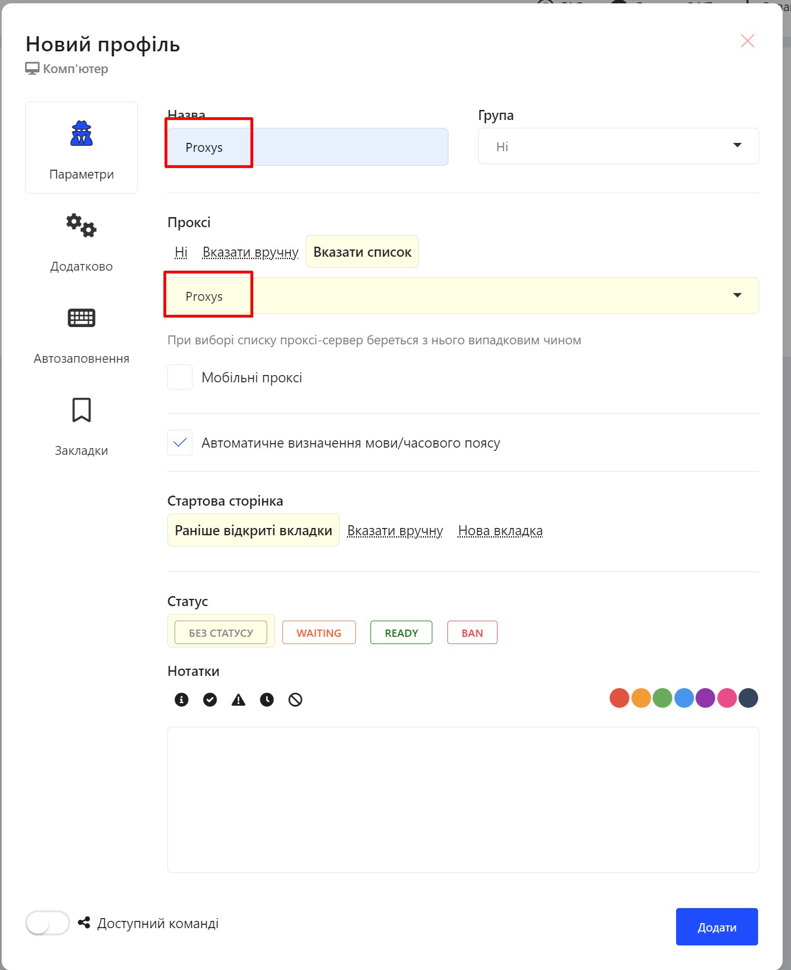This screenshot has height=970, width=791.
Task: Pick the blue note color
Action: (x=684, y=698)
